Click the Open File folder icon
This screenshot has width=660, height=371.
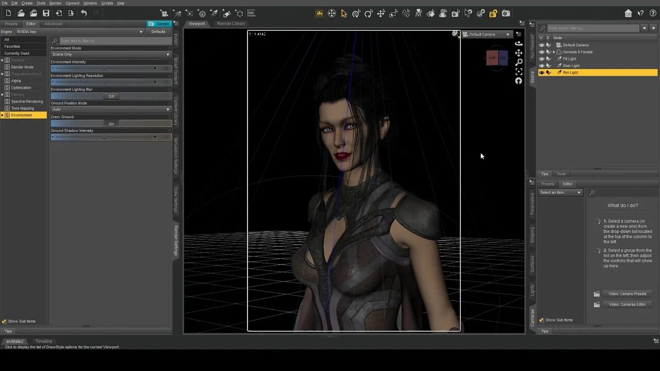tap(21, 13)
